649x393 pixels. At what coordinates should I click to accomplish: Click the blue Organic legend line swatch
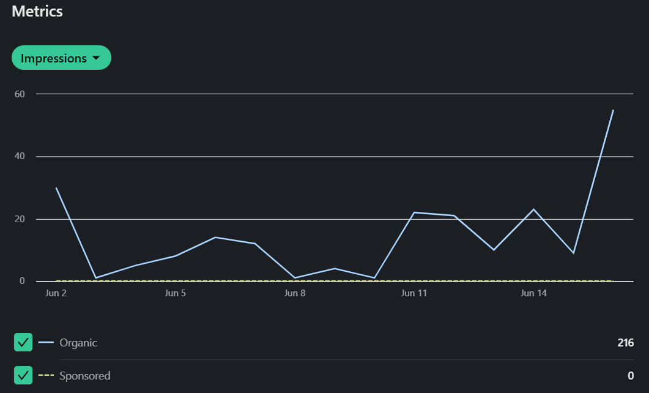pyautogui.click(x=46, y=343)
